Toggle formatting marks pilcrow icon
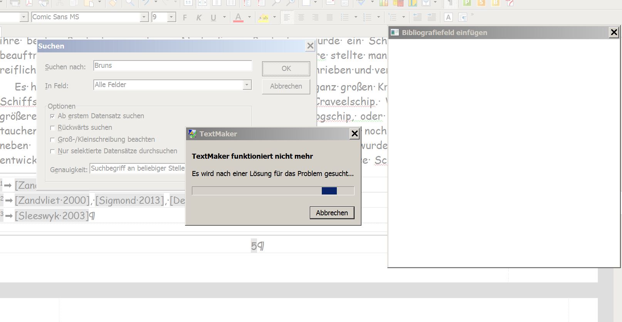 click(x=451, y=3)
